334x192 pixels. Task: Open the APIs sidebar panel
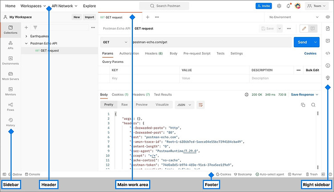10,45
